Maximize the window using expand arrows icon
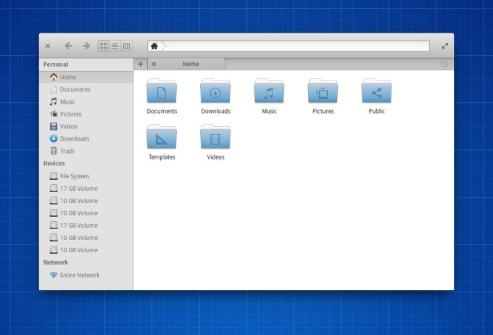Screen dimensions: 493x335 click(x=444, y=46)
